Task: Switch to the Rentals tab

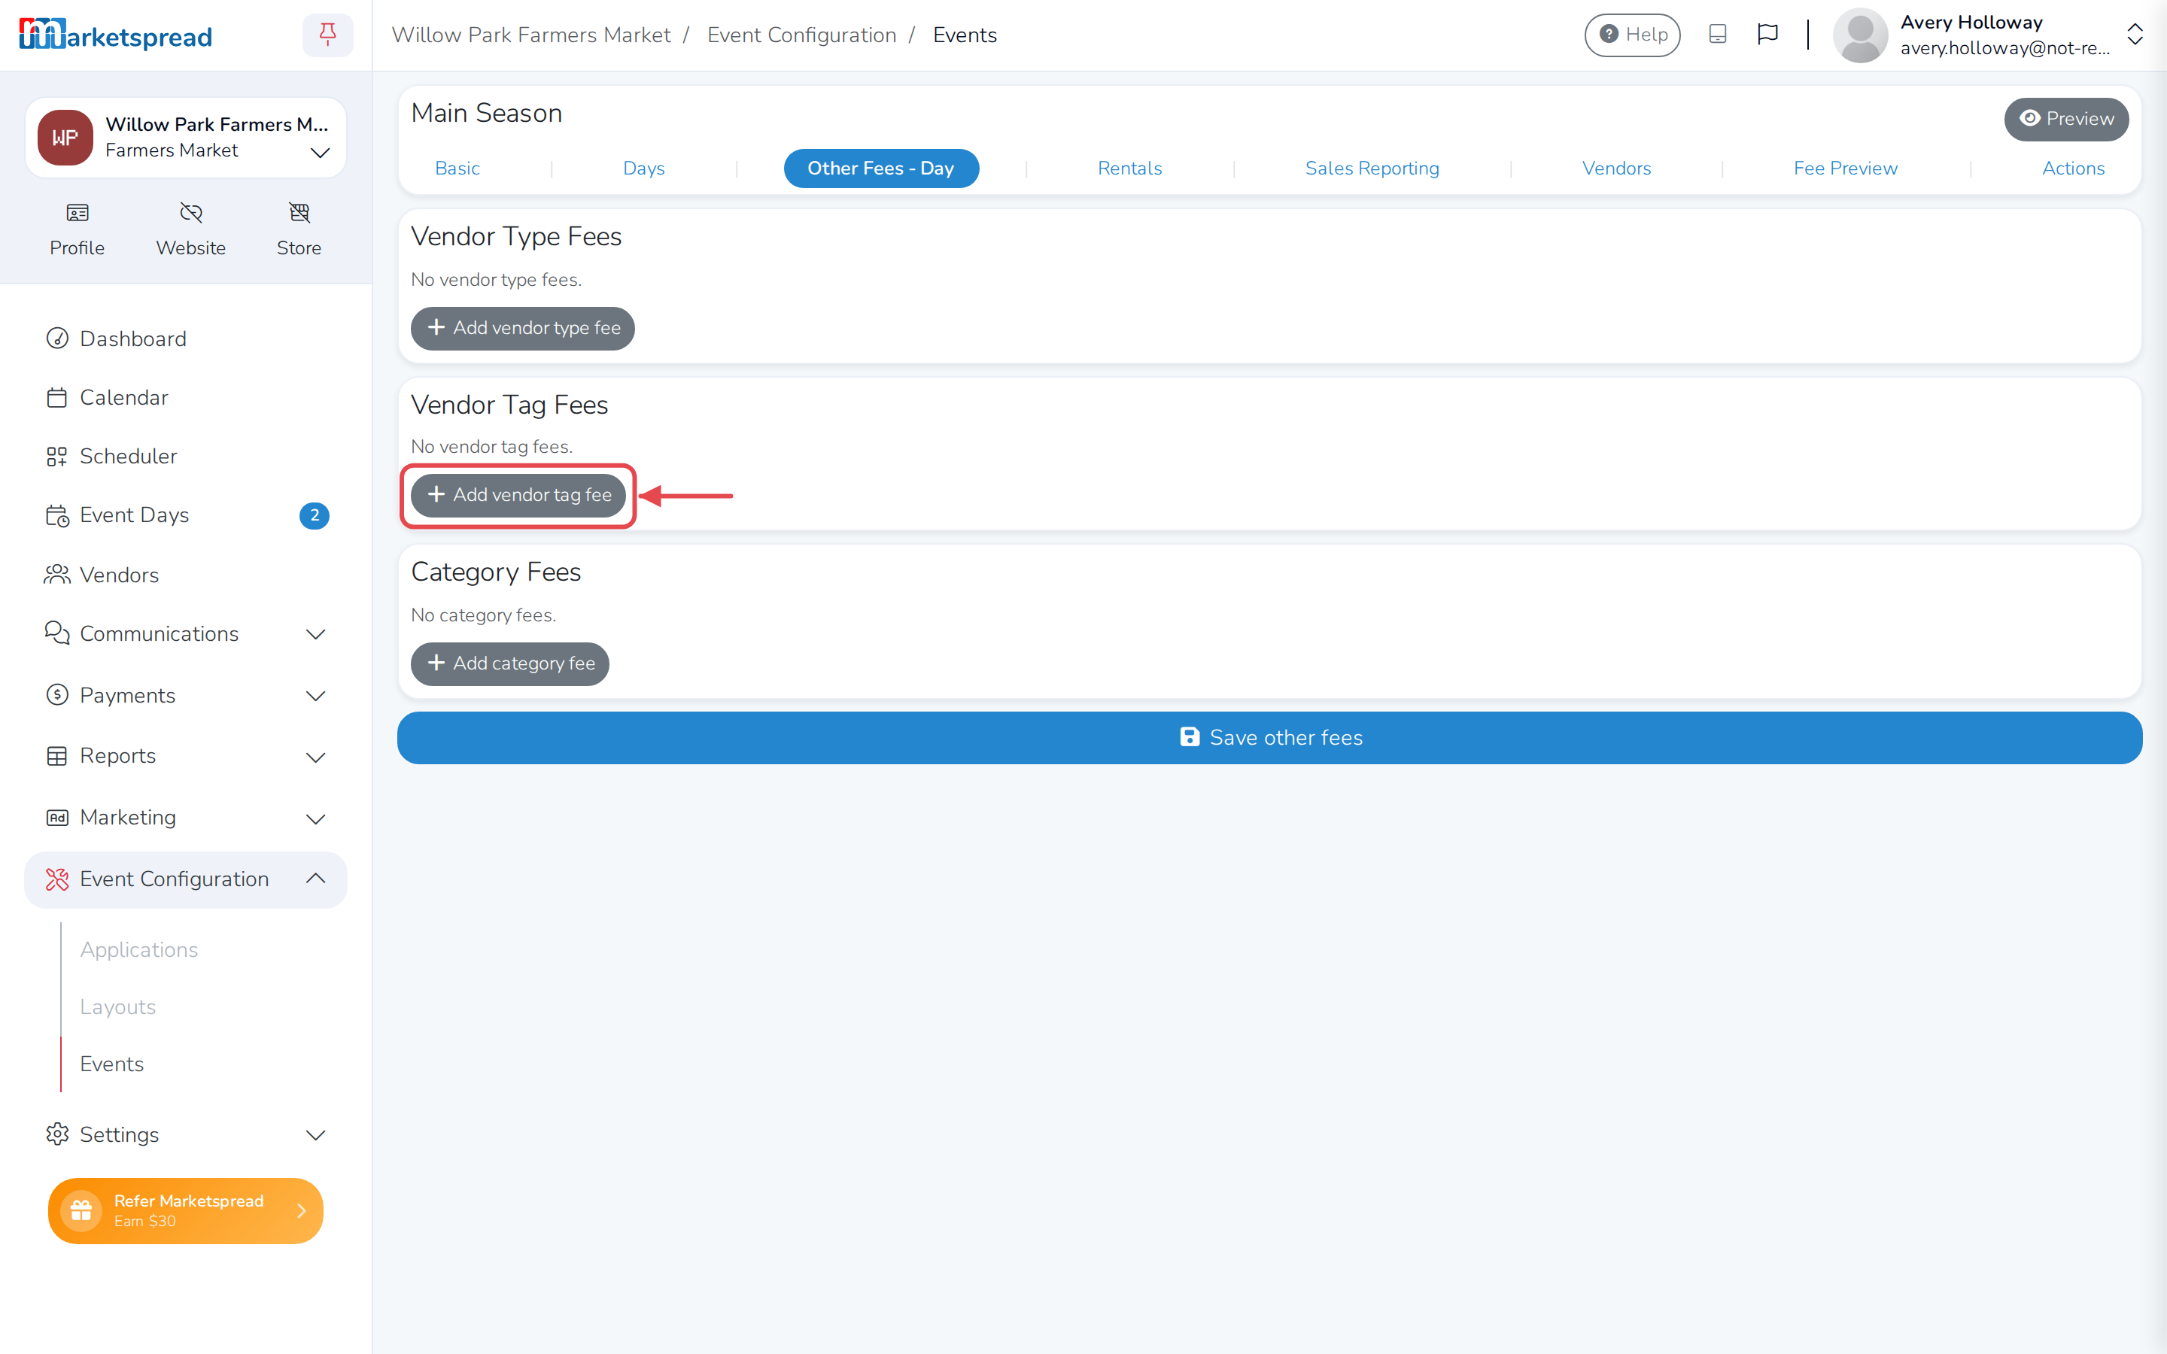Action: [x=1129, y=168]
